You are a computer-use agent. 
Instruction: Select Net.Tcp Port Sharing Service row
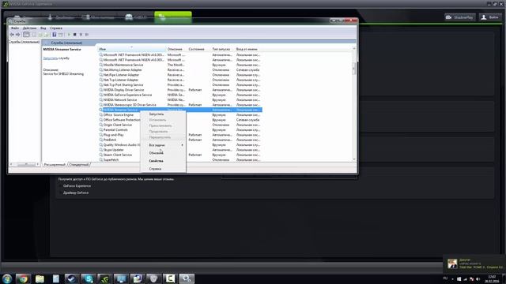[180, 84]
